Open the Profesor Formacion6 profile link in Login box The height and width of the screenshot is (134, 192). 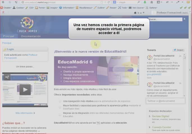[21, 56]
